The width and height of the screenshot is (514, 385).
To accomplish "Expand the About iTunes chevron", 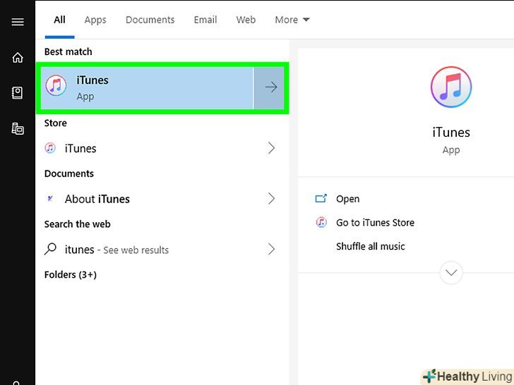I will point(271,199).
